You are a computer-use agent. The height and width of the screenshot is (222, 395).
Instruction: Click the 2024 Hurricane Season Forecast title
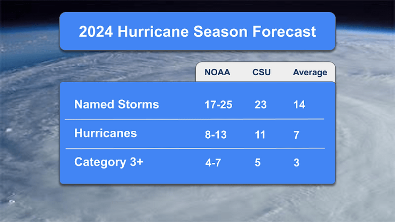[197, 31]
